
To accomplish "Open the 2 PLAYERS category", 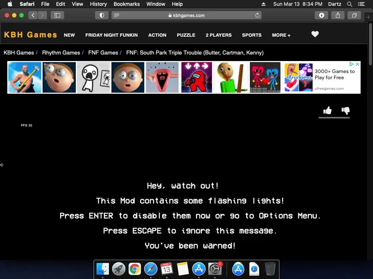I will tap(219, 35).
